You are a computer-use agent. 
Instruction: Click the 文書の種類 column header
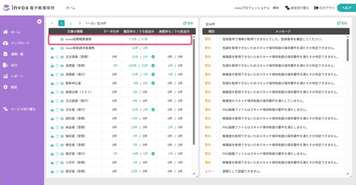pyautogui.click(x=75, y=31)
